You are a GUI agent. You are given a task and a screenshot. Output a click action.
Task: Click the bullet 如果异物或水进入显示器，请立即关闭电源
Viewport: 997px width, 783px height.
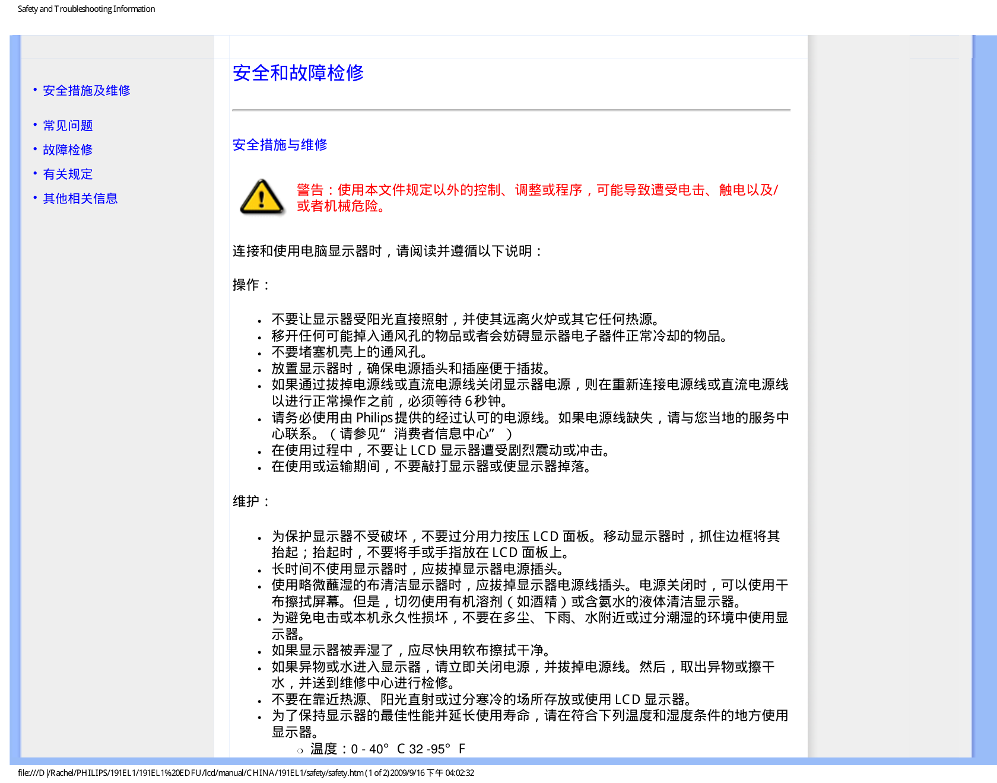523,675
